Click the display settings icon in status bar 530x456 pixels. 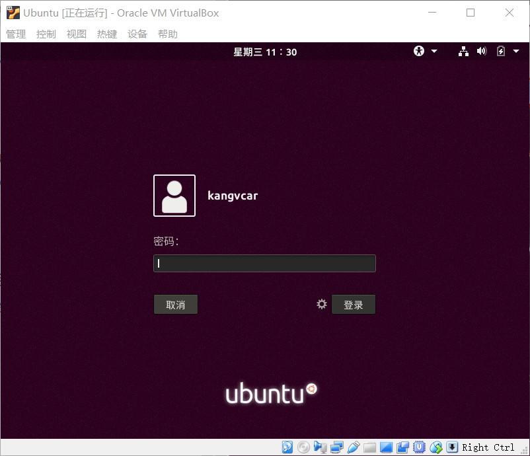click(386, 447)
